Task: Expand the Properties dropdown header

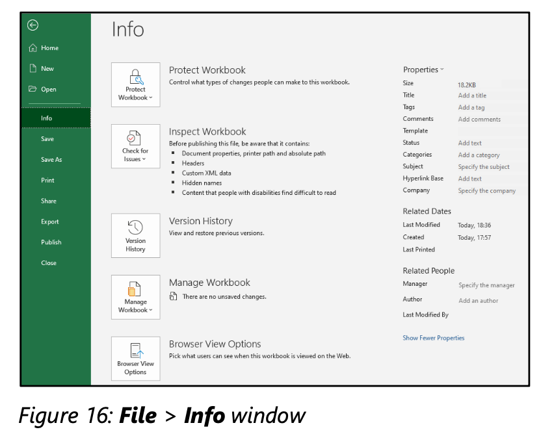Action: 423,70
